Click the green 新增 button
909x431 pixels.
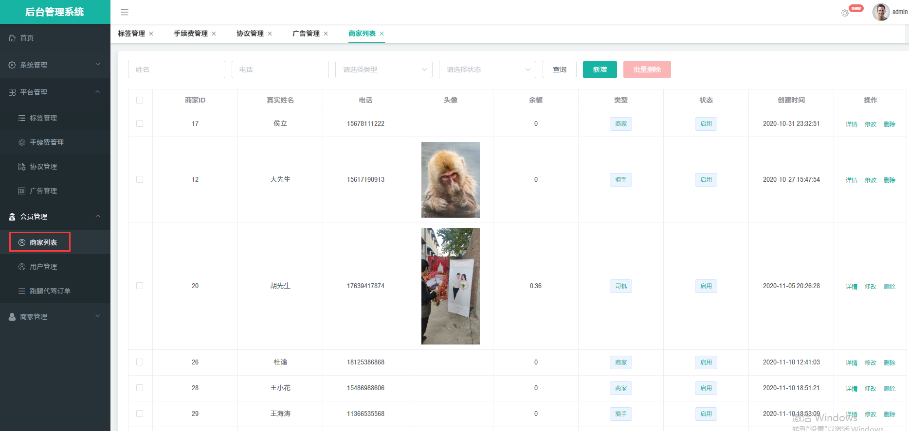pyautogui.click(x=600, y=69)
